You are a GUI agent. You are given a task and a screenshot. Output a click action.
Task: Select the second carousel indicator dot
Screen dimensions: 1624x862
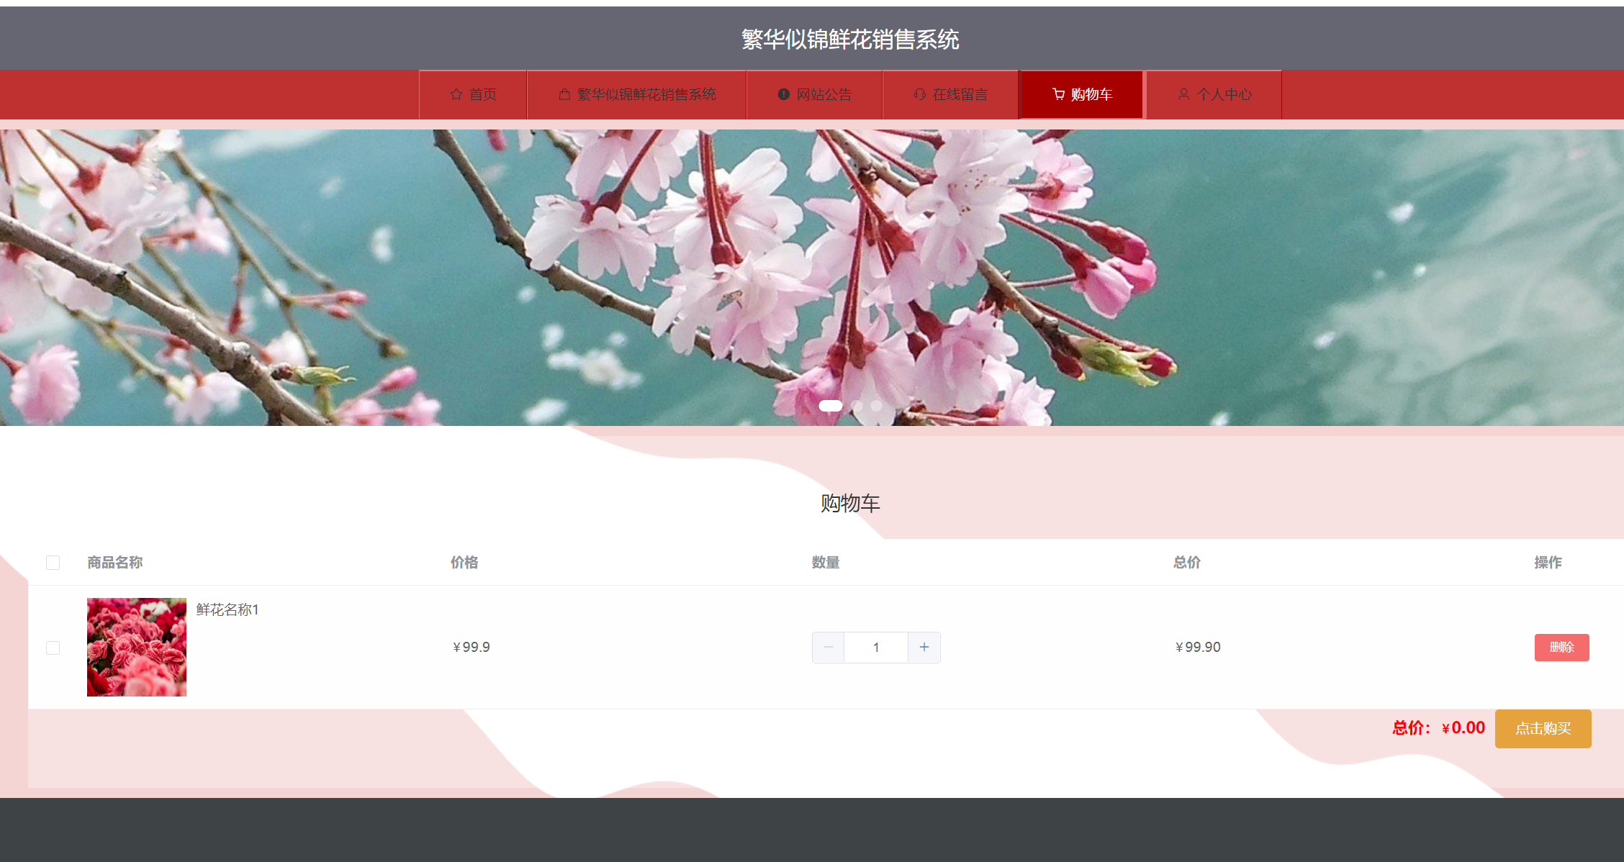[857, 406]
